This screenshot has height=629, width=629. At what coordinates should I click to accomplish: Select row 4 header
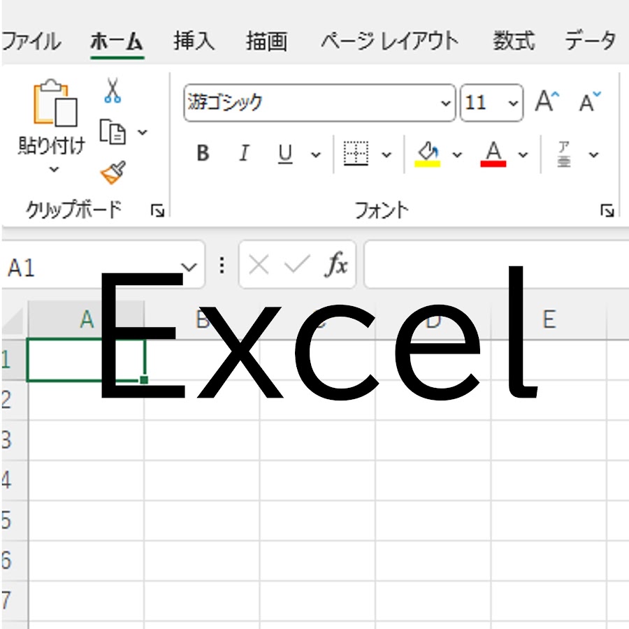coord(14,480)
